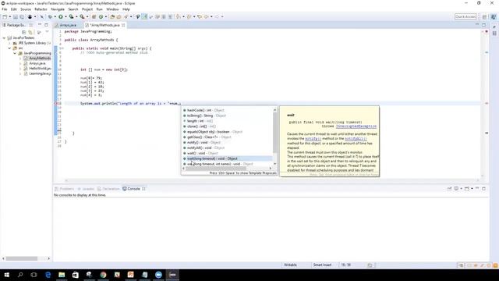Click the Toggle Mark Occurrences toolbar icon
Image resolution: width=499 pixels, height=281 pixels.
[x=144, y=16]
